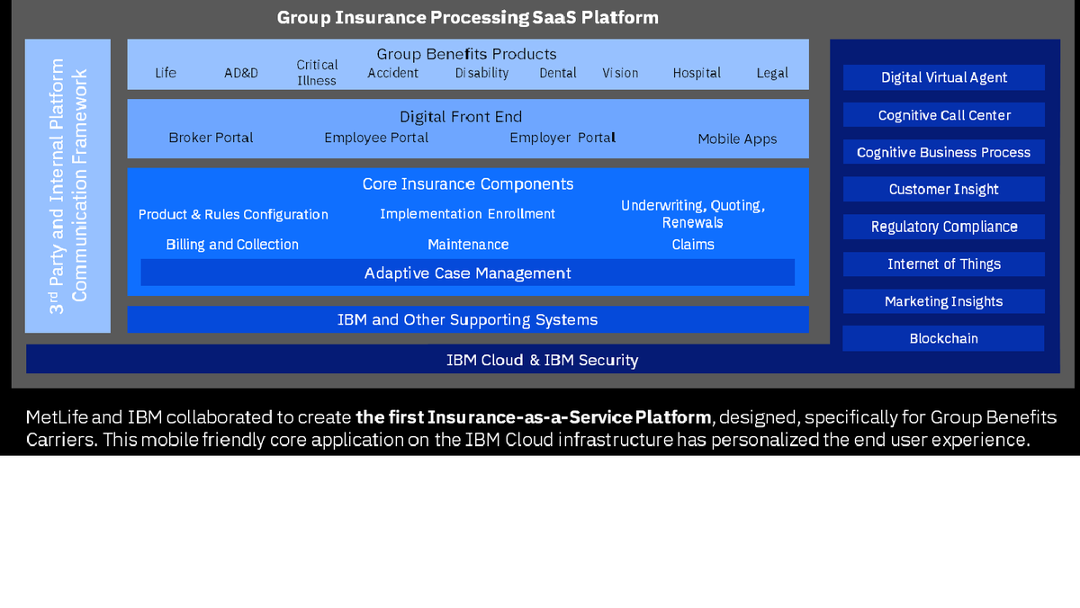Click the Accident product label
This screenshot has height=608, width=1080.
393,73
